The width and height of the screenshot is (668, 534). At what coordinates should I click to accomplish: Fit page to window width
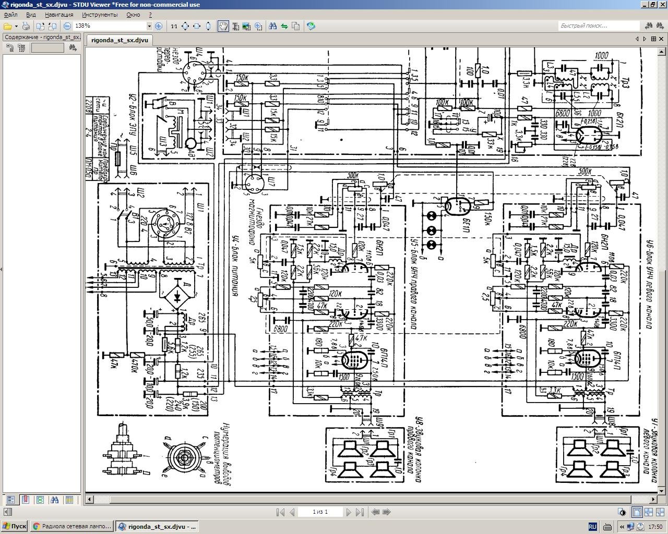click(197, 26)
